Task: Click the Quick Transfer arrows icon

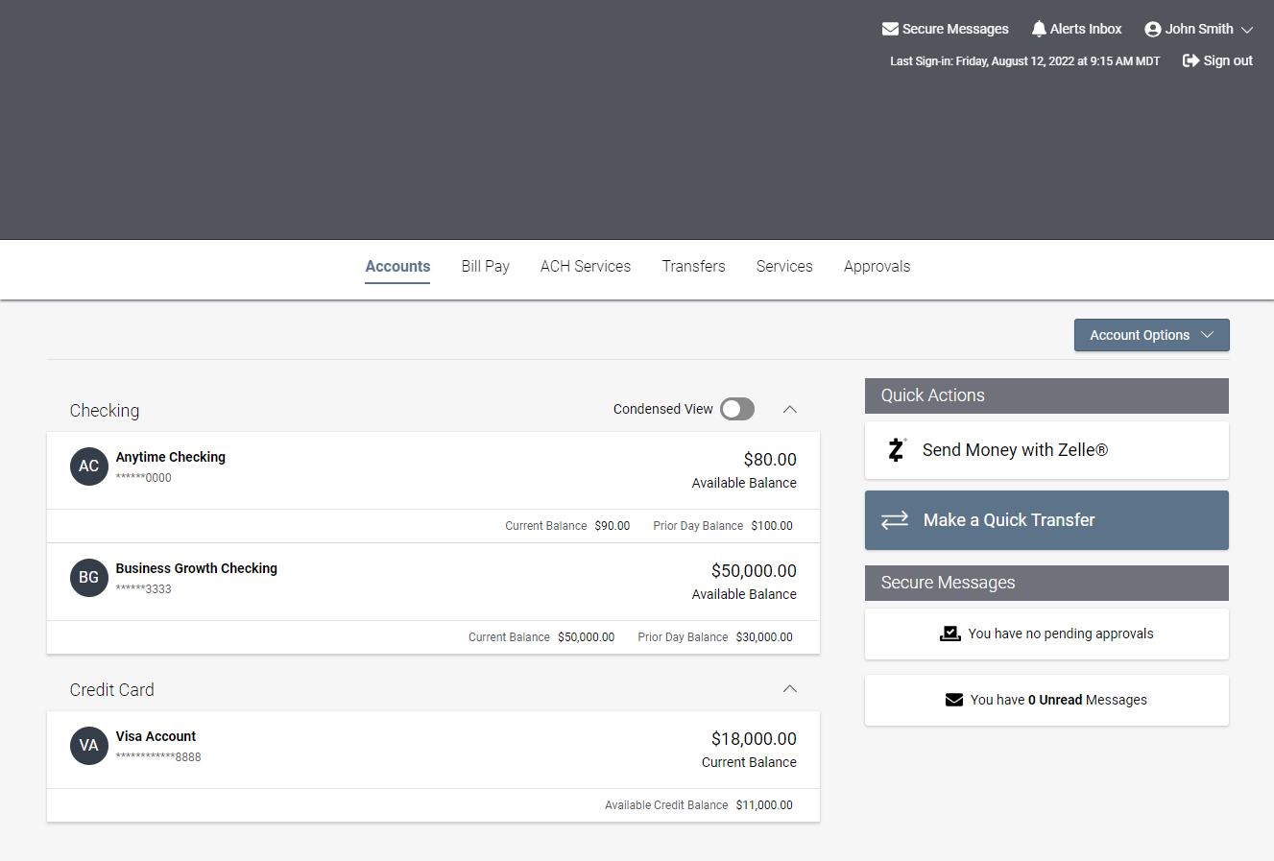Action: point(895,520)
